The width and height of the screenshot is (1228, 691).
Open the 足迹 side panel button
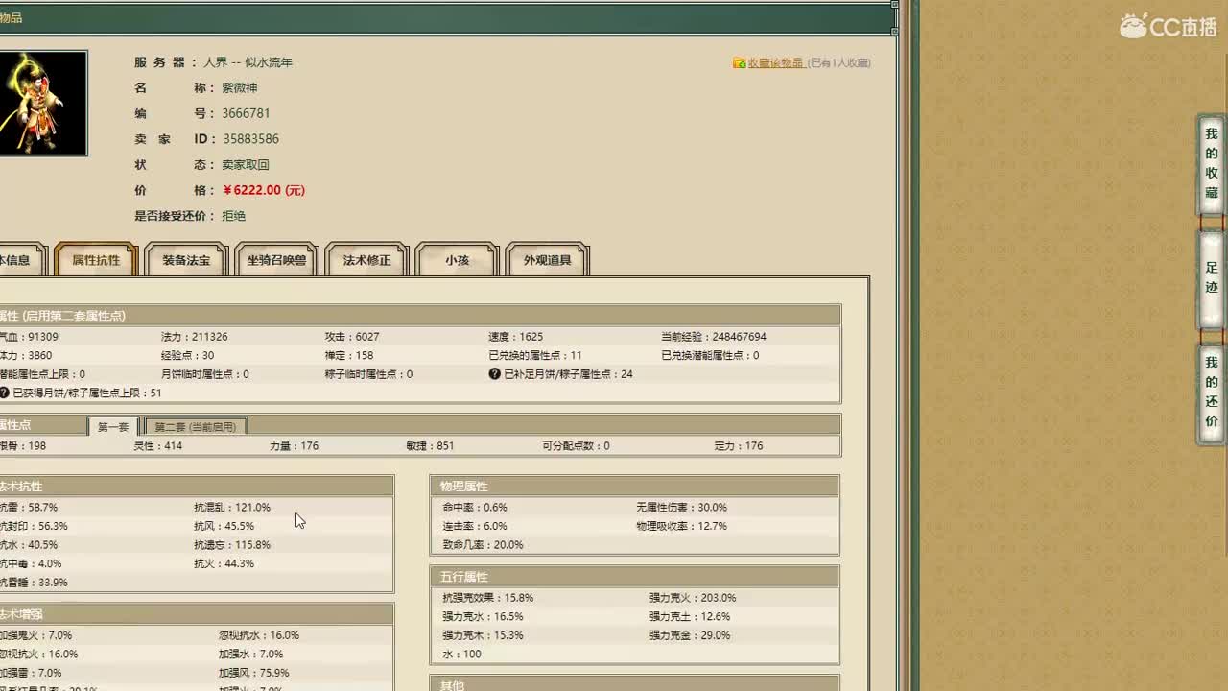click(x=1211, y=278)
